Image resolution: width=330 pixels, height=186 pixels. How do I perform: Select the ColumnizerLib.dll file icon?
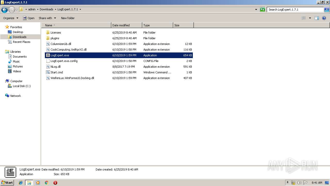coord(48,44)
